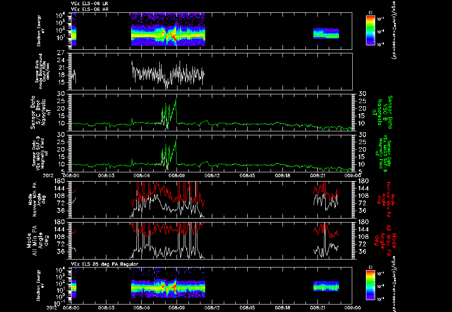
Task: Click "008:06" on the middle time axis
Action: (142, 175)
